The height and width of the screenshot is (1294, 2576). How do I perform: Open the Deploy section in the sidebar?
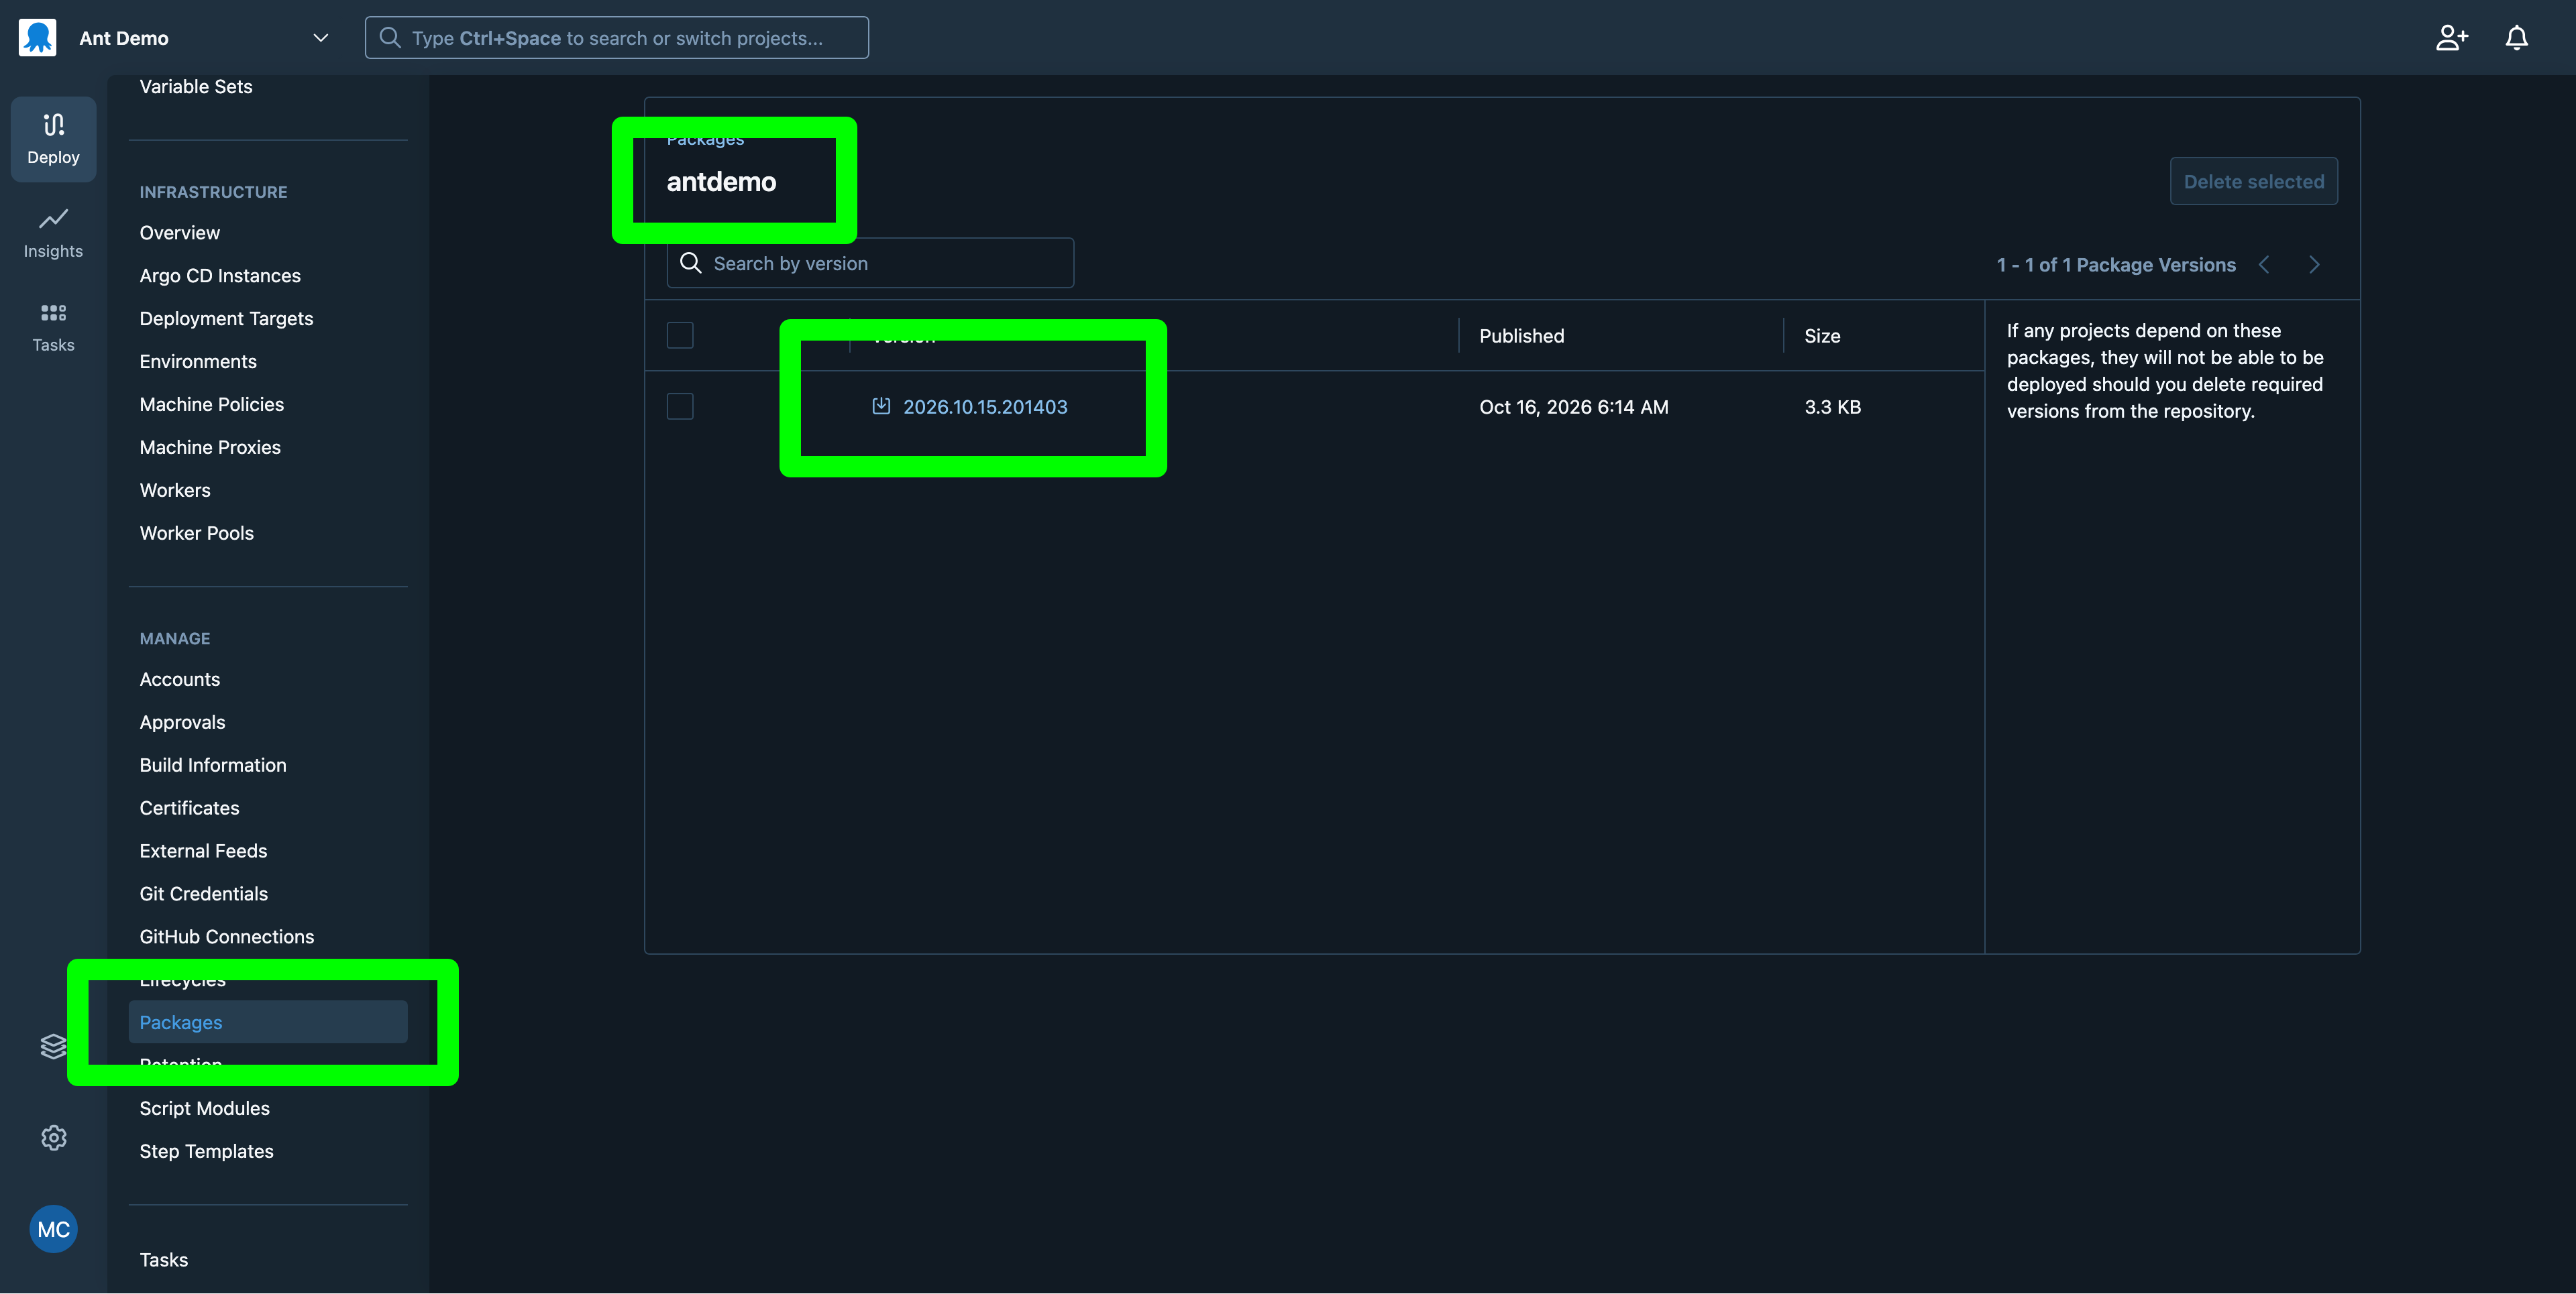(53, 139)
